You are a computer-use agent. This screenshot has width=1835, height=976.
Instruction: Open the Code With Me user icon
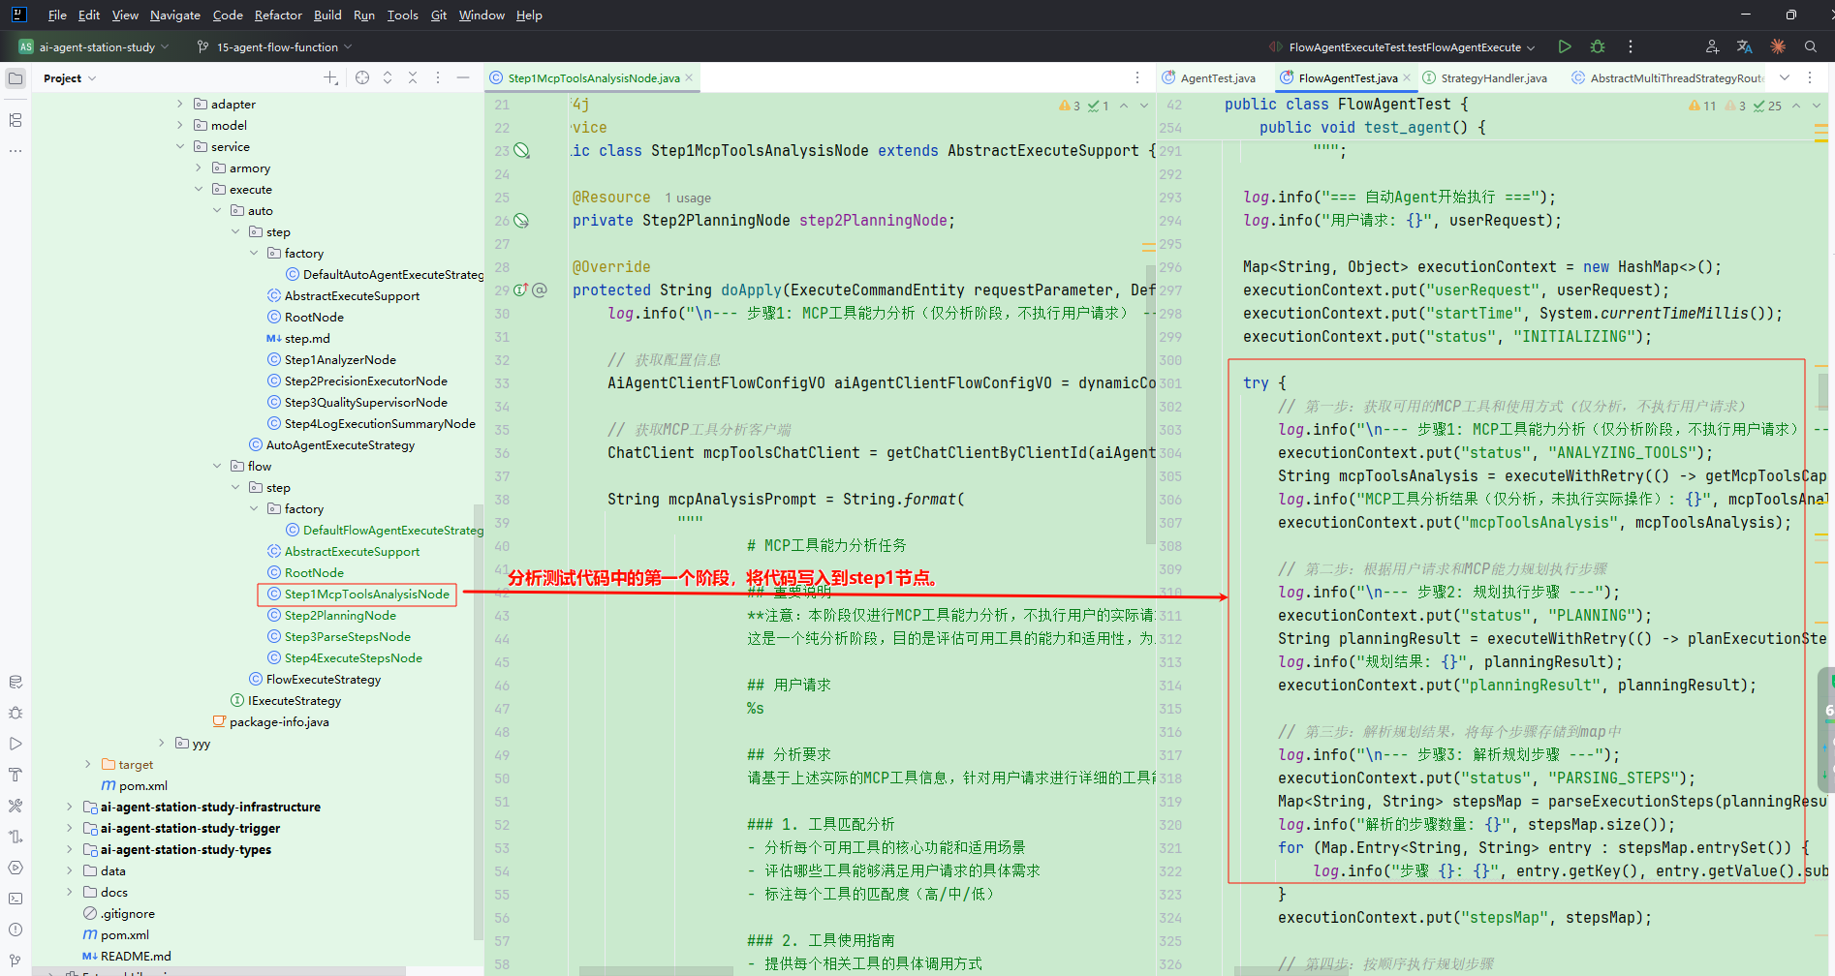(1712, 46)
